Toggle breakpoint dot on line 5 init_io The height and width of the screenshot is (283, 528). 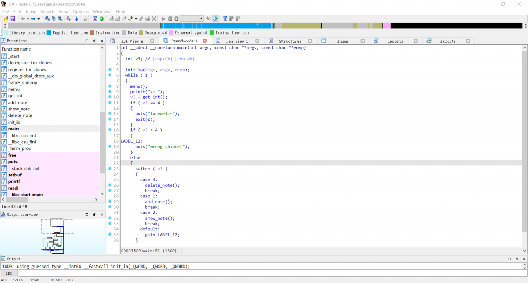(110, 70)
